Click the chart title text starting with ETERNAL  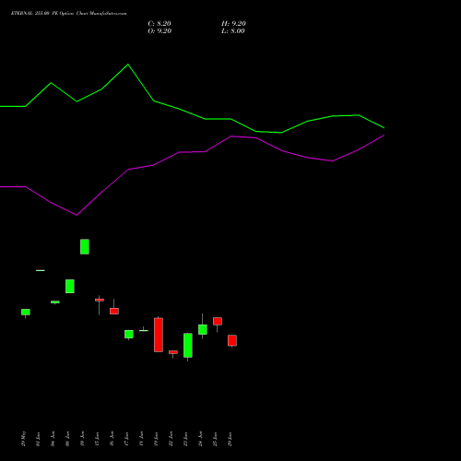pos(68,14)
